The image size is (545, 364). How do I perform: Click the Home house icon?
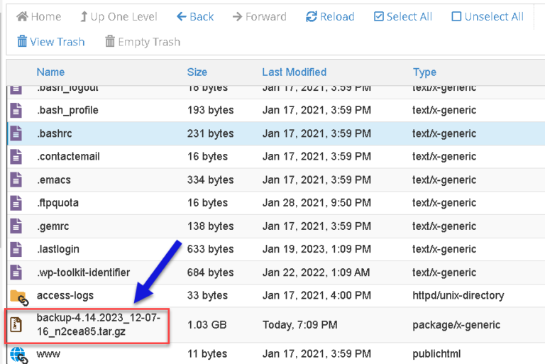[x=22, y=16]
